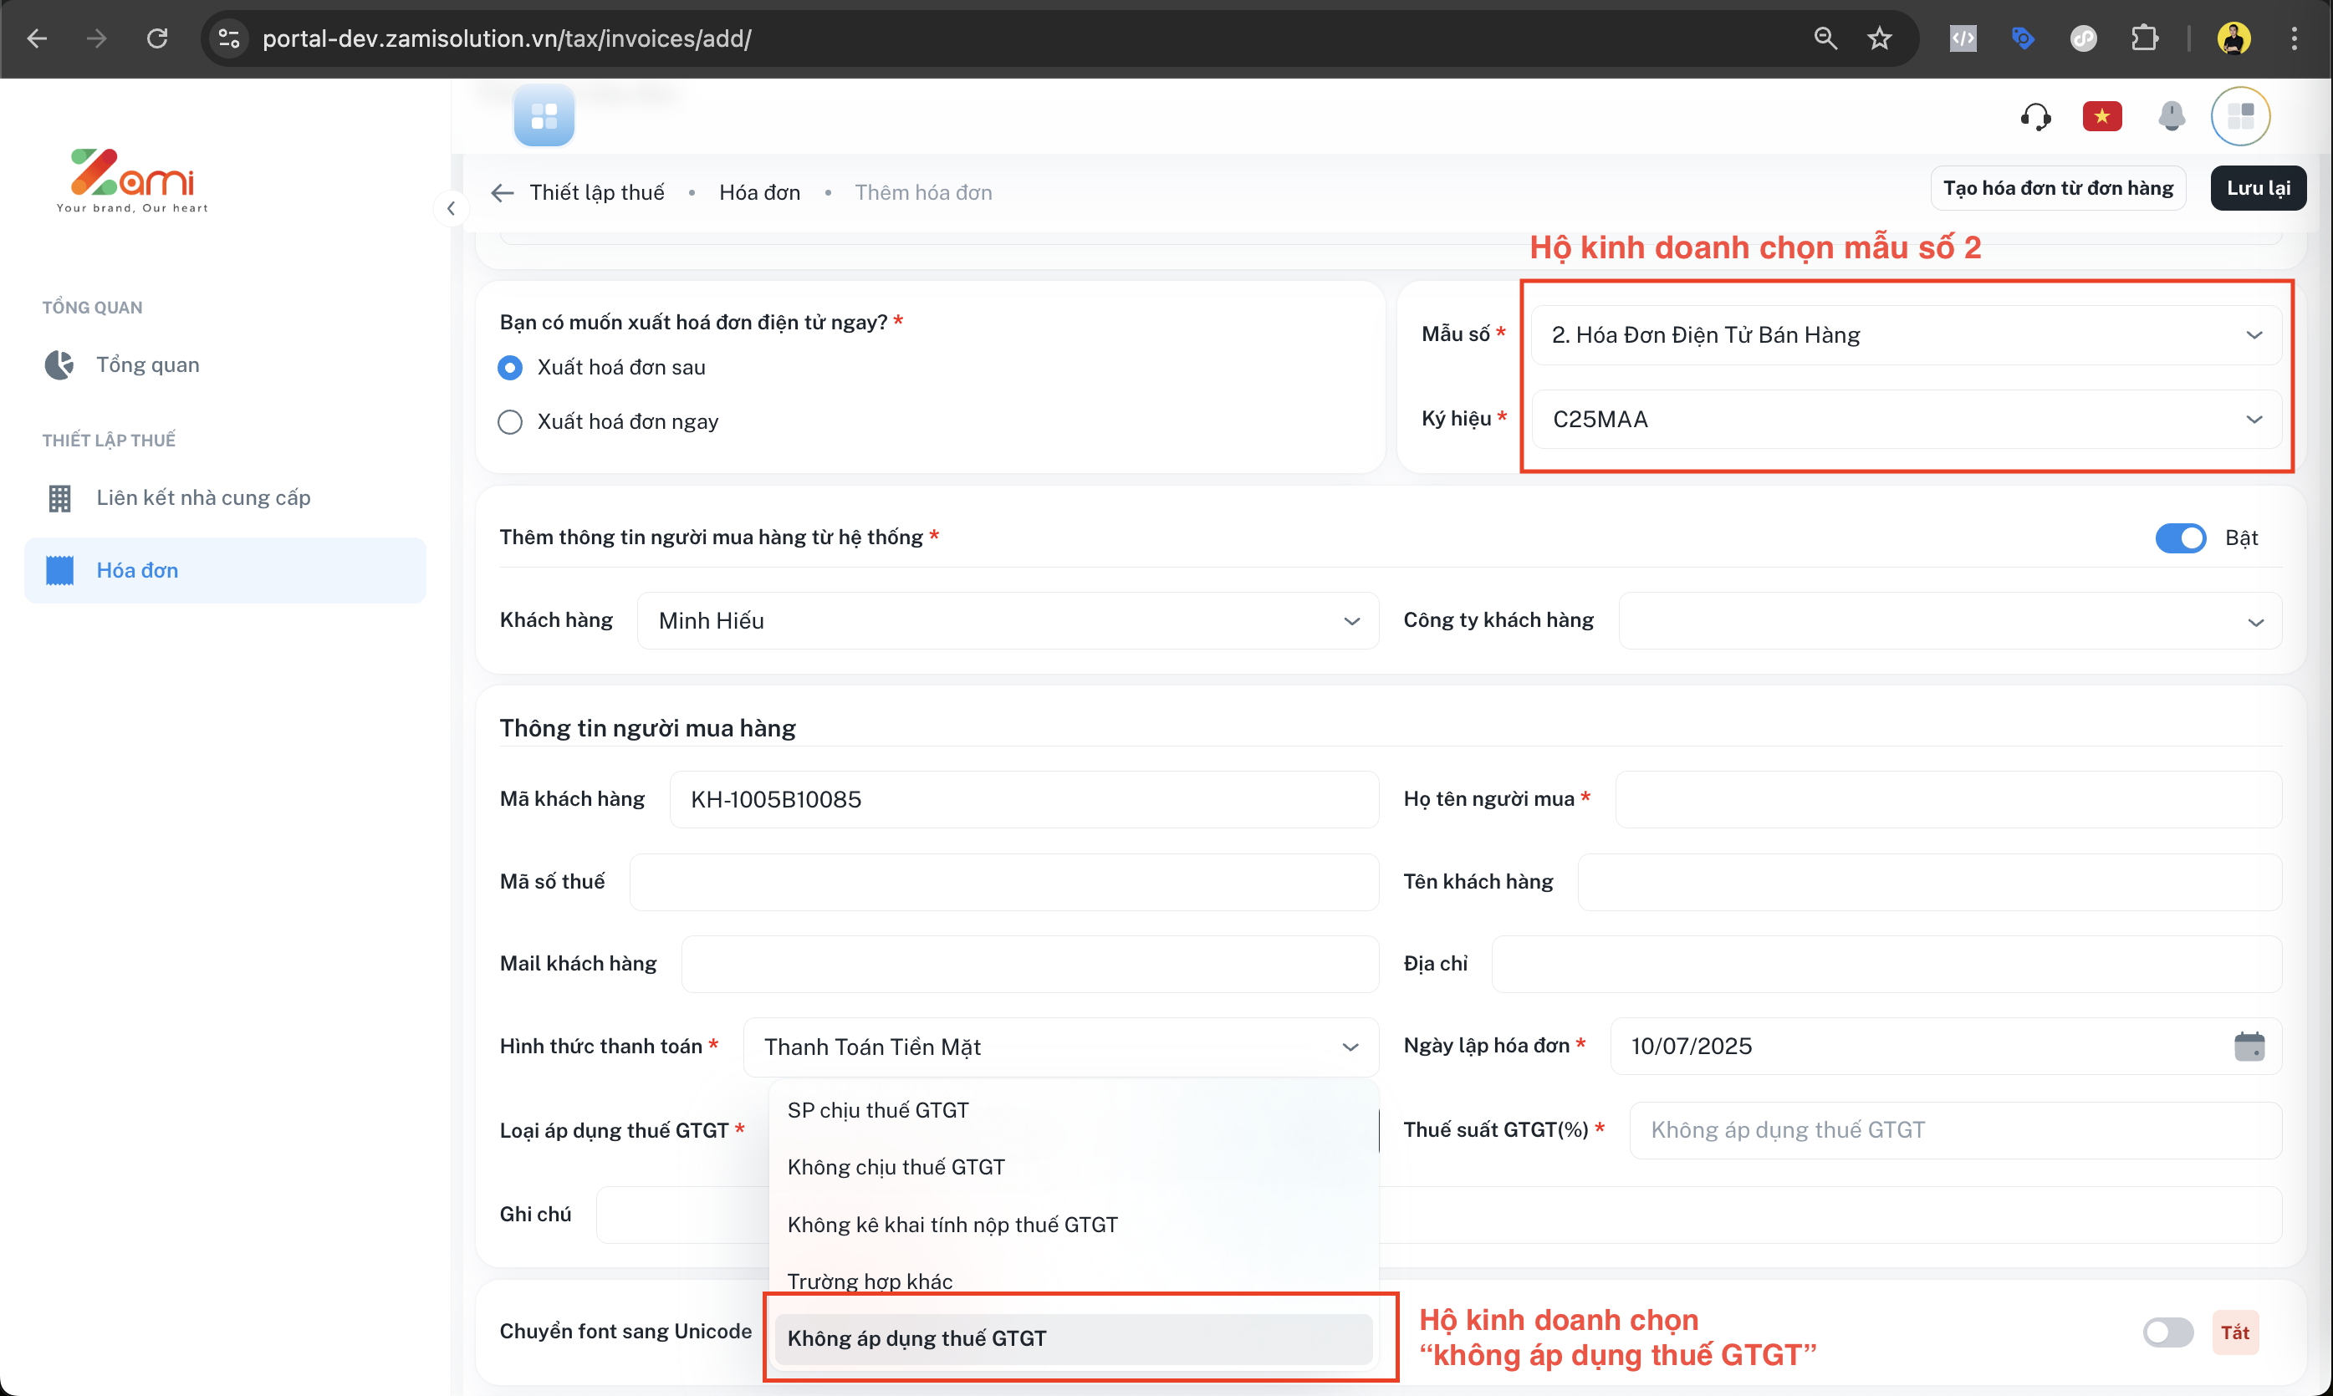Screen dimensions: 2333x1396
Task: Select the Xuất hoá đơn ngay radio option
Action: tap(510, 421)
